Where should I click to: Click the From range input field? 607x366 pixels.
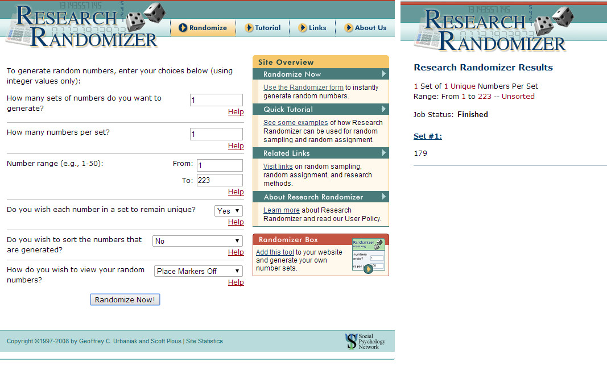click(x=220, y=165)
